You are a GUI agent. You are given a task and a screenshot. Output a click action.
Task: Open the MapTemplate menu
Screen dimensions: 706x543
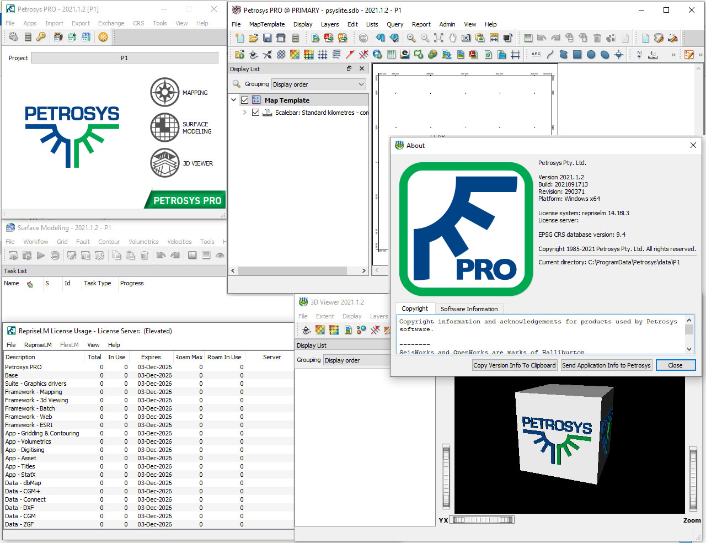266,24
